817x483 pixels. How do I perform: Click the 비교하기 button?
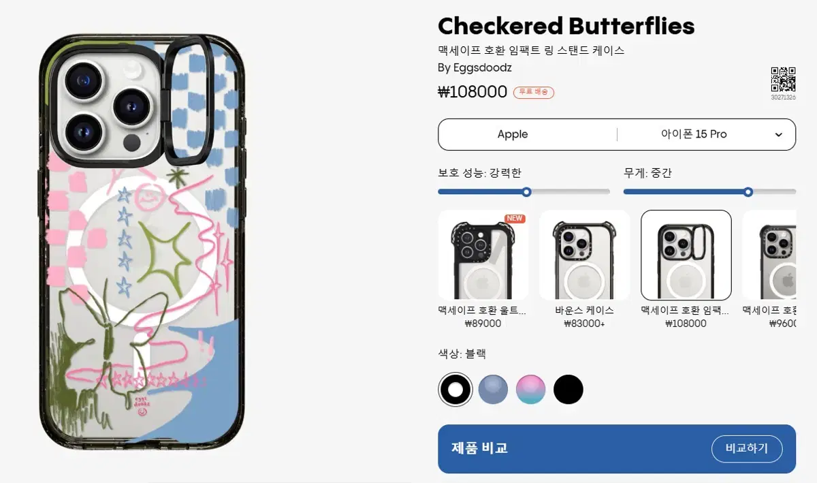(747, 448)
